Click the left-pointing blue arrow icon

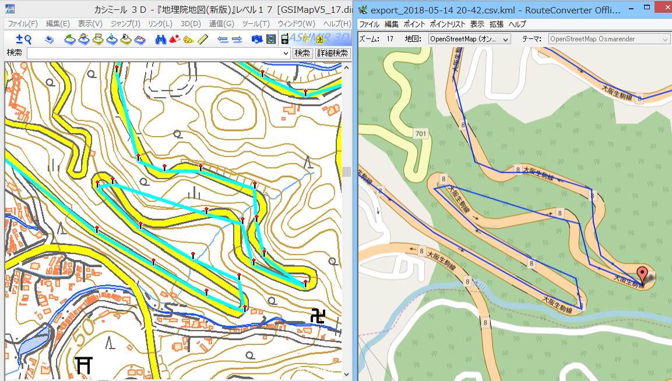[x=223, y=40]
